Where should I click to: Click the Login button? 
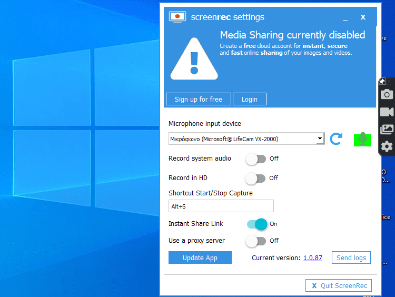coord(250,99)
